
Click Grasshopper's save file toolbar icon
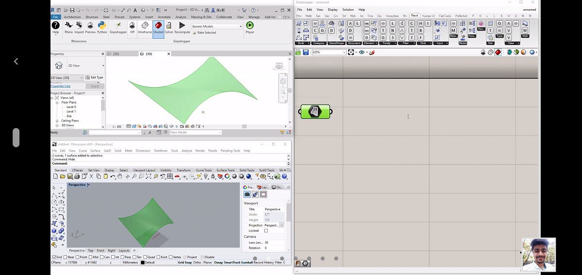(x=306, y=52)
